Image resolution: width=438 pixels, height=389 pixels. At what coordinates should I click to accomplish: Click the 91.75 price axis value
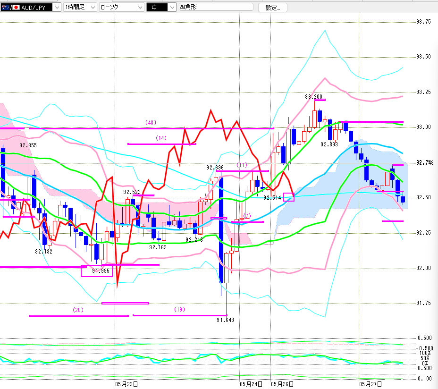pos(423,303)
